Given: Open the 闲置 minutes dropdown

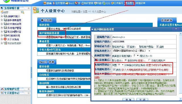Looking at the screenshot, I should coord(121,65).
